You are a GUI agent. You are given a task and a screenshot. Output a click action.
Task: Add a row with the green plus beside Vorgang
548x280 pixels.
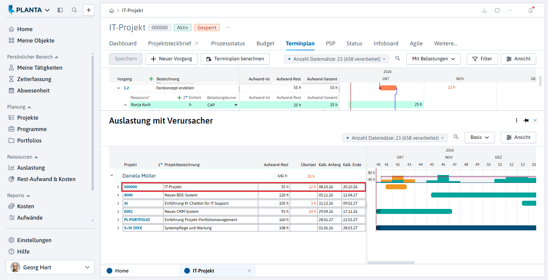pyautogui.click(x=151, y=79)
